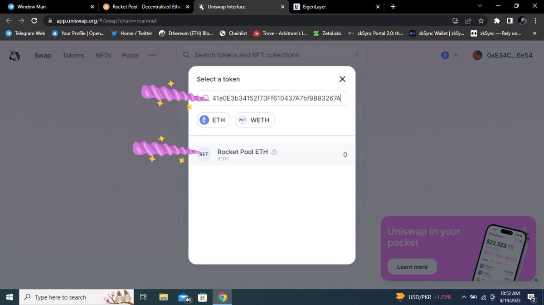The width and height of the screenshot is (544, 305).
Task: Open the zkSync Portal 2.0 bookmark
Action: pyautogui.click(x=375, y=33)
